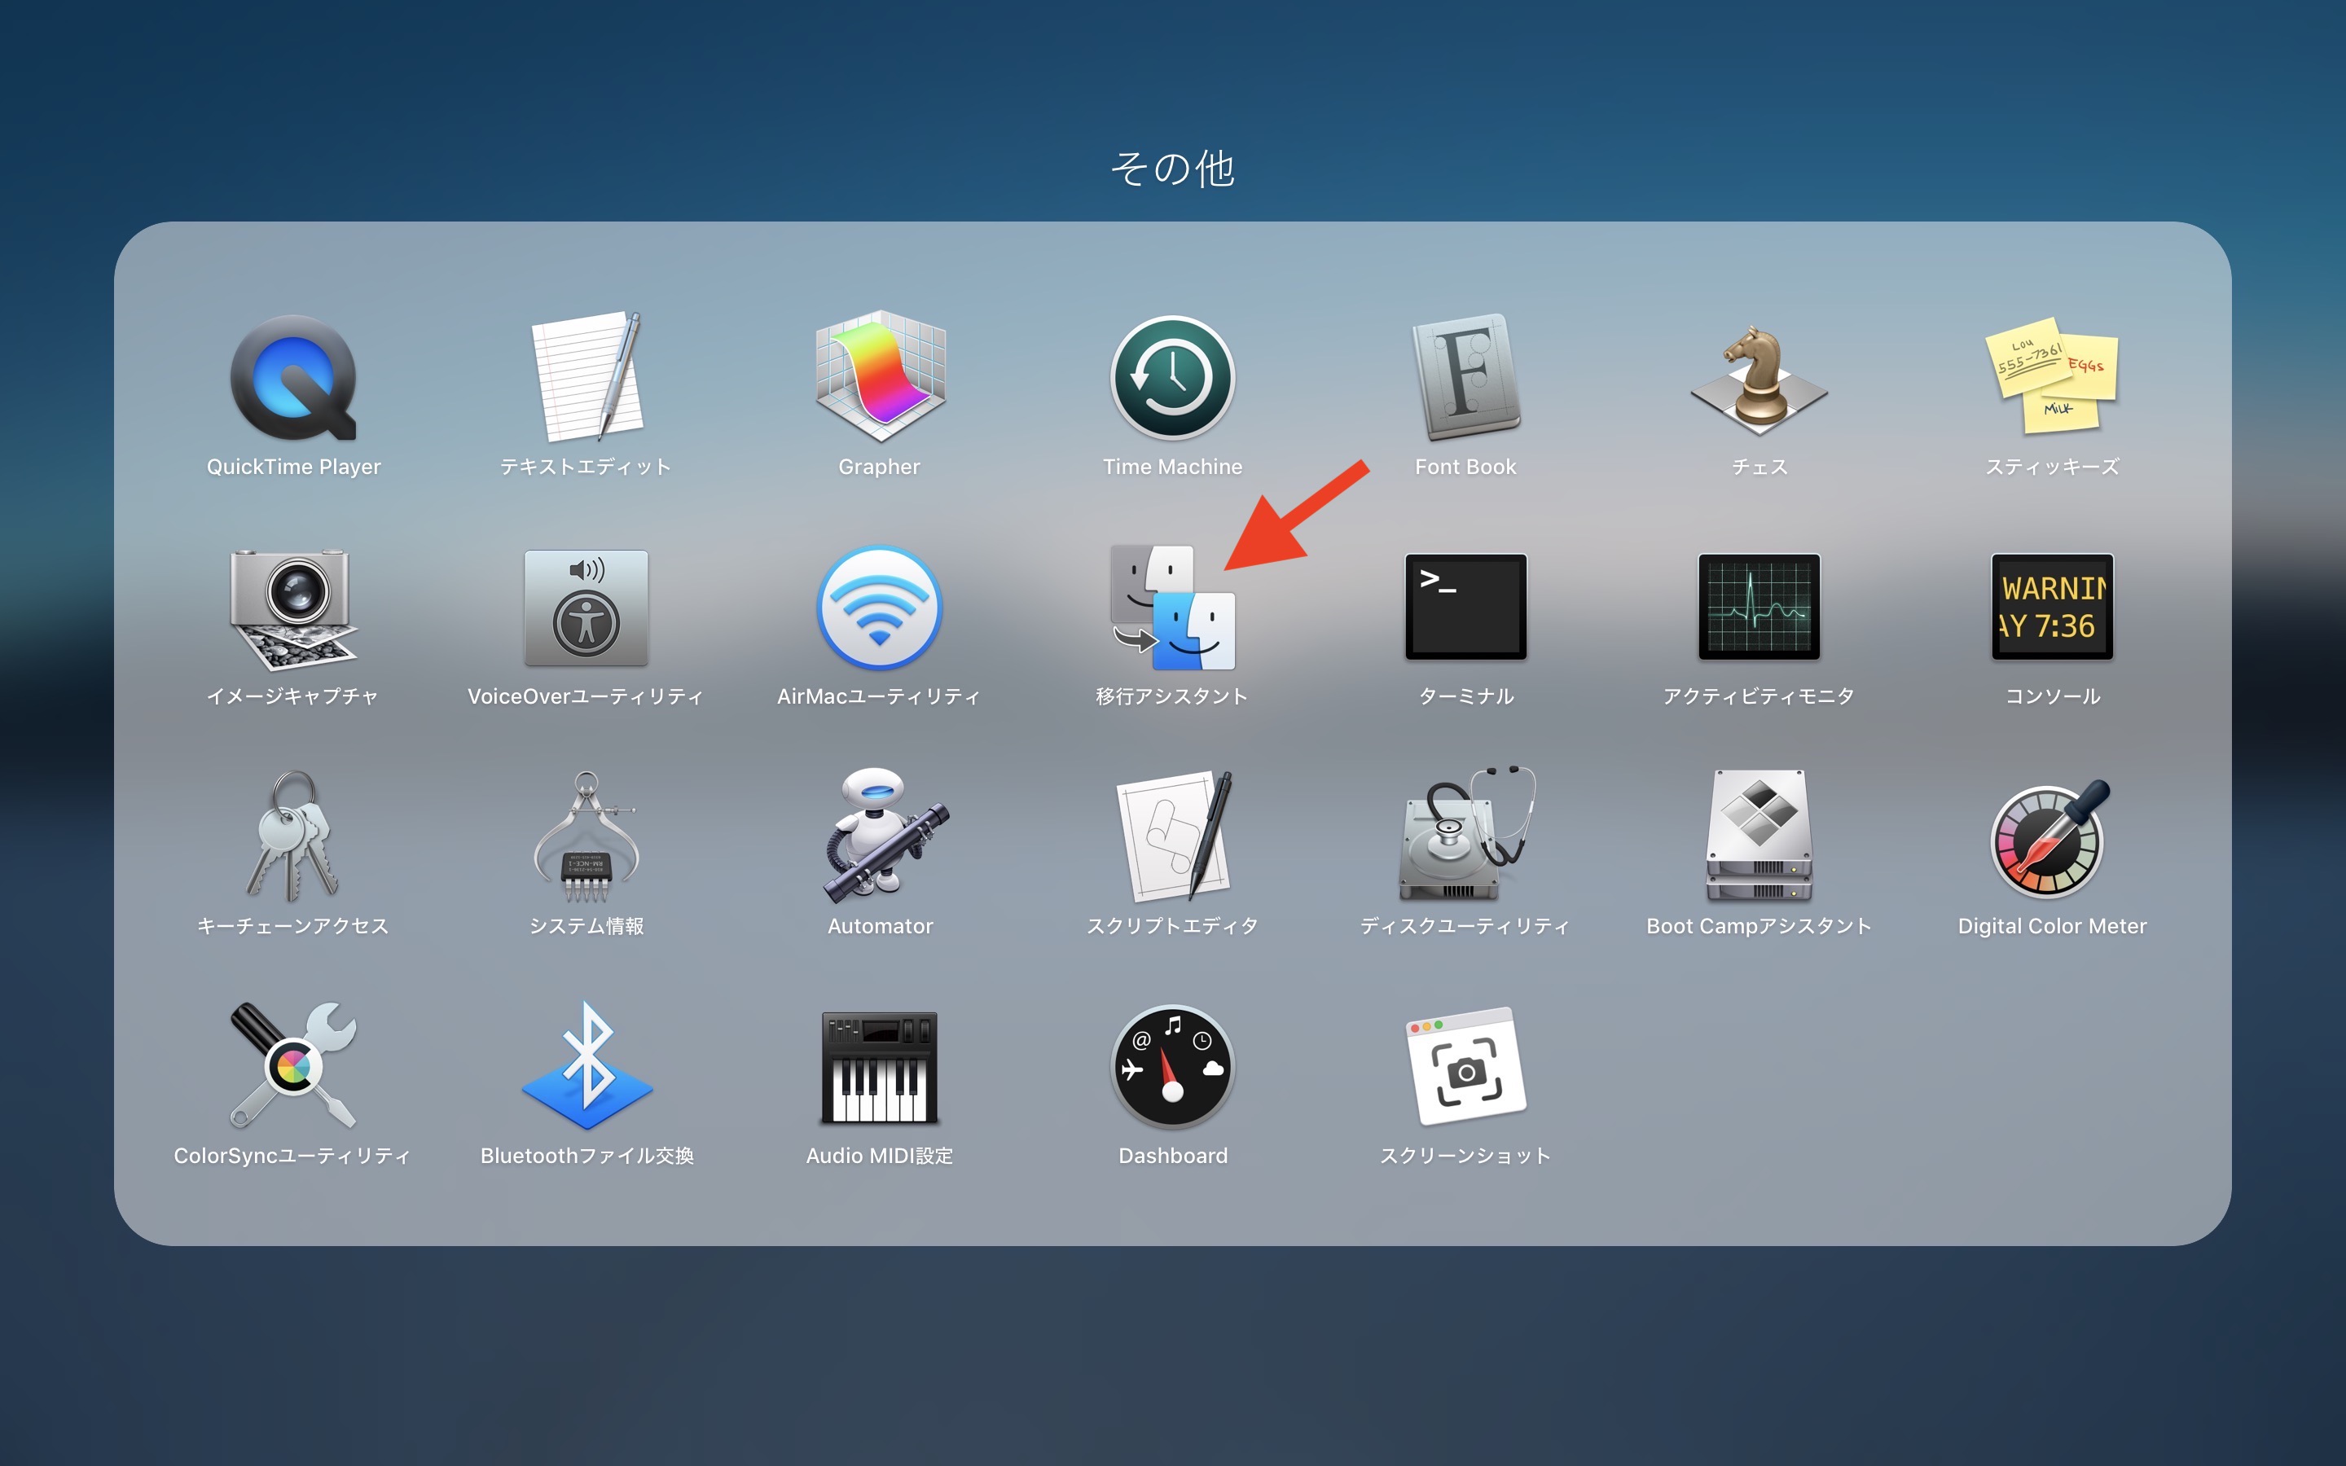Open Digital Color Meter
The height and width of the screenshot is (1466, 2346).
[2049, 840]
